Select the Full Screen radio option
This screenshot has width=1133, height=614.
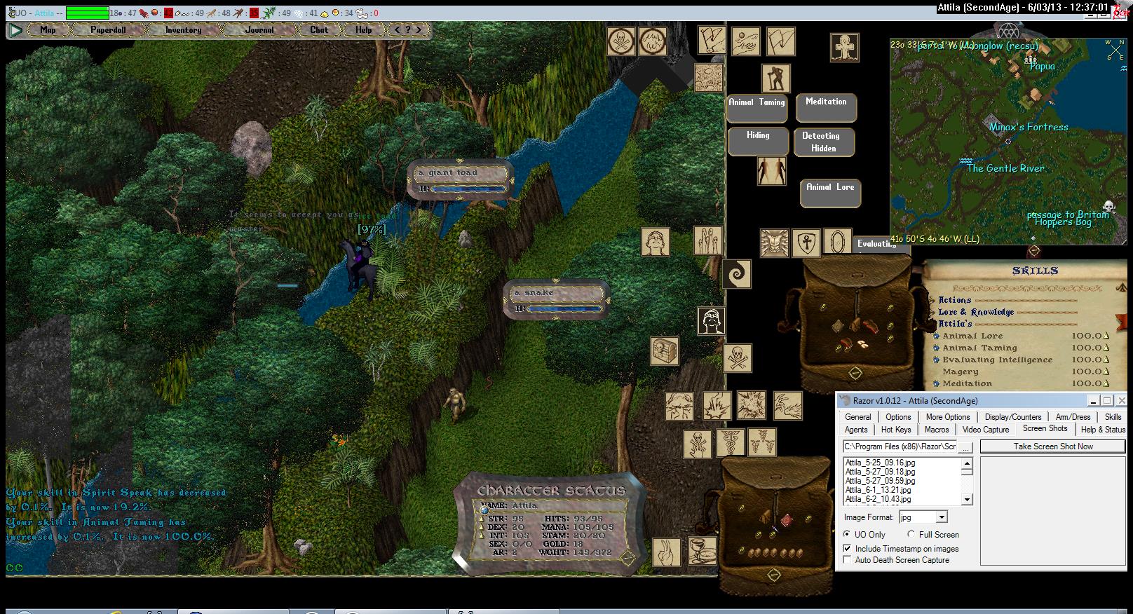tap(911, 535)
